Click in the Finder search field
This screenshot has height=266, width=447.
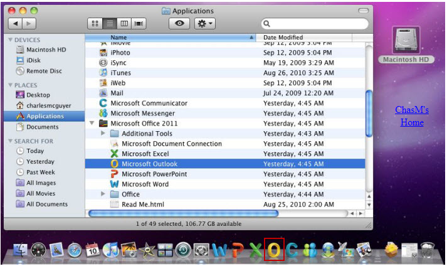tap(315, 24)
